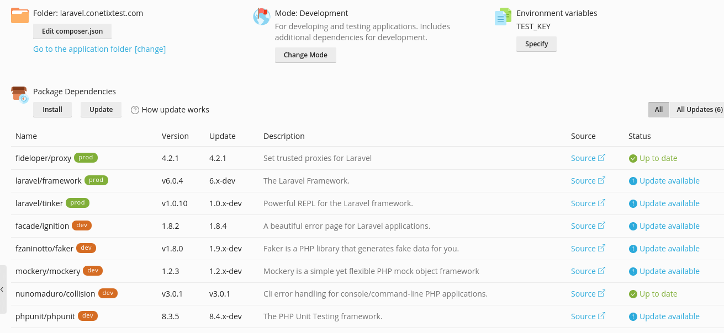Open the Source link for laravel/framework
Screen dimensions: 724x333
[x=583, y=181]
